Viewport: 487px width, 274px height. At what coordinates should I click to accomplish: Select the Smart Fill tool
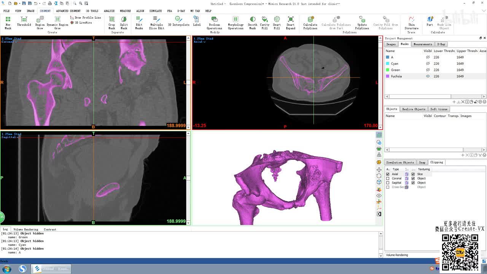pyautogui.click(x=277, y=22)
